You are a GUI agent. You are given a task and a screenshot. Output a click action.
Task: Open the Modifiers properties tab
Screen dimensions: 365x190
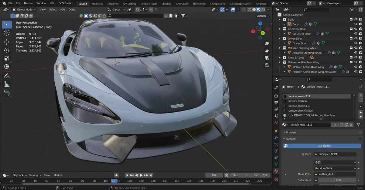[276, 137]
